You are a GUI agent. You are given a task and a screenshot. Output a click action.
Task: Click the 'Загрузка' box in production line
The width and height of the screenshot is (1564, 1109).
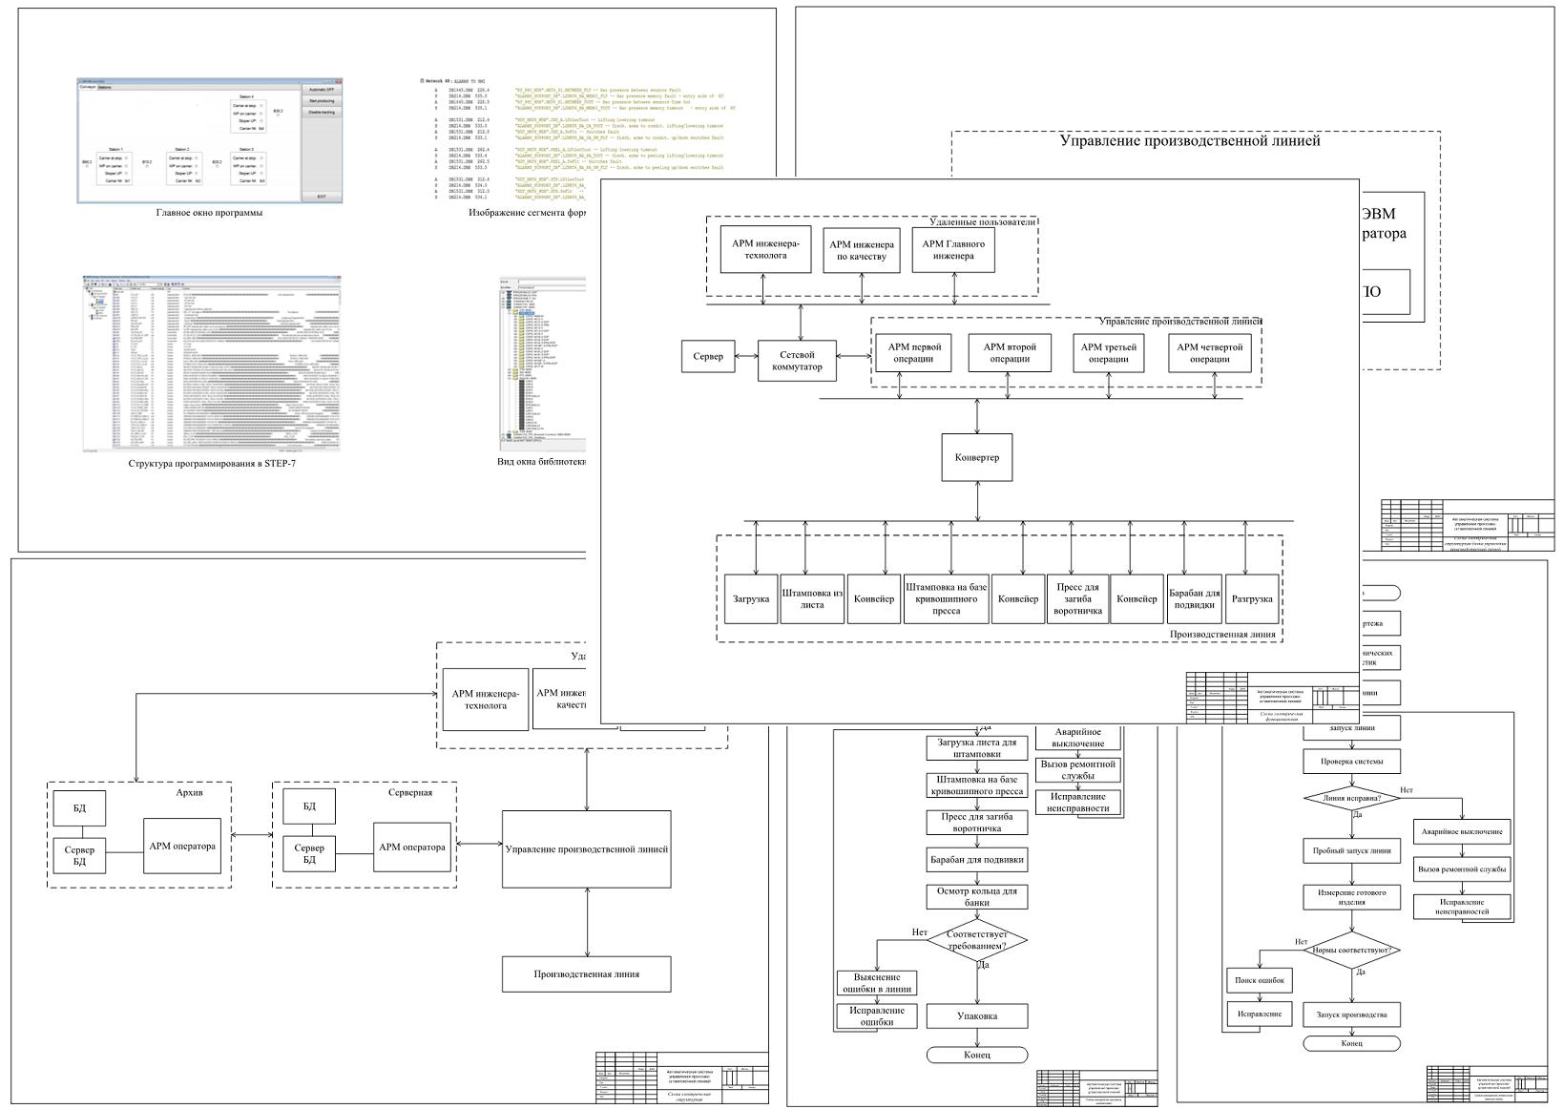(751, 599)
